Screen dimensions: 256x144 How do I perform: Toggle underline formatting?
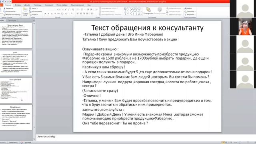[x=52, y=14]
